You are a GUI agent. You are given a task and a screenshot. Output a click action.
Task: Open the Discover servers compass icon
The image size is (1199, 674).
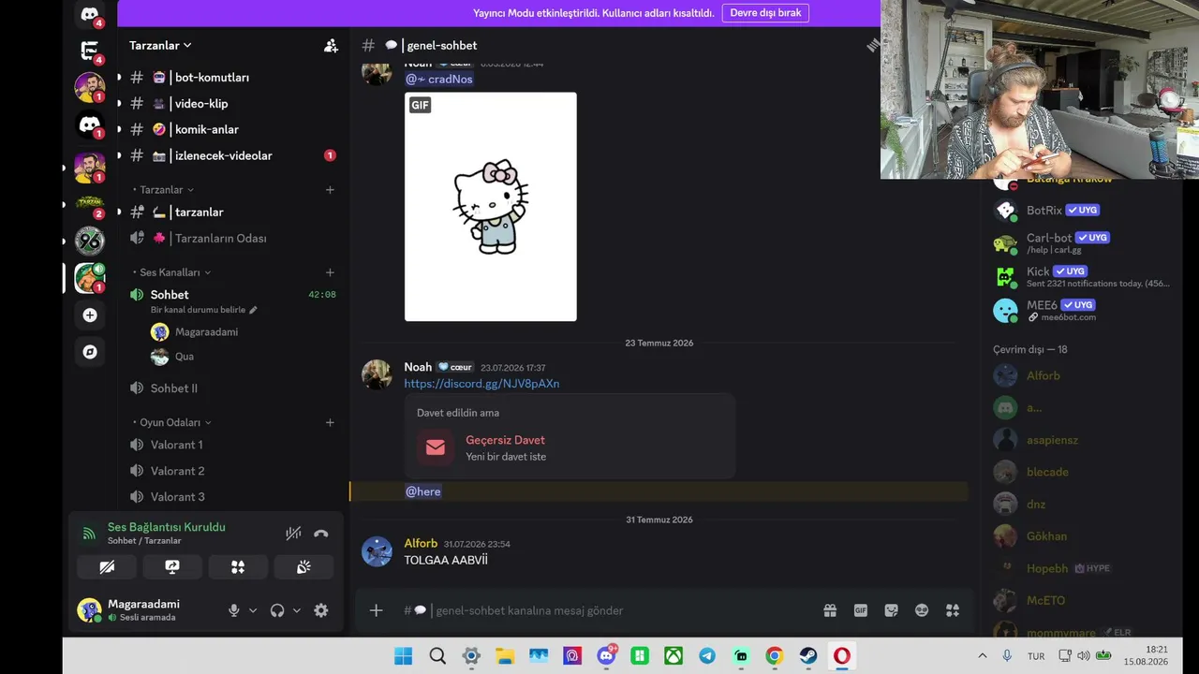coord(90,352)
